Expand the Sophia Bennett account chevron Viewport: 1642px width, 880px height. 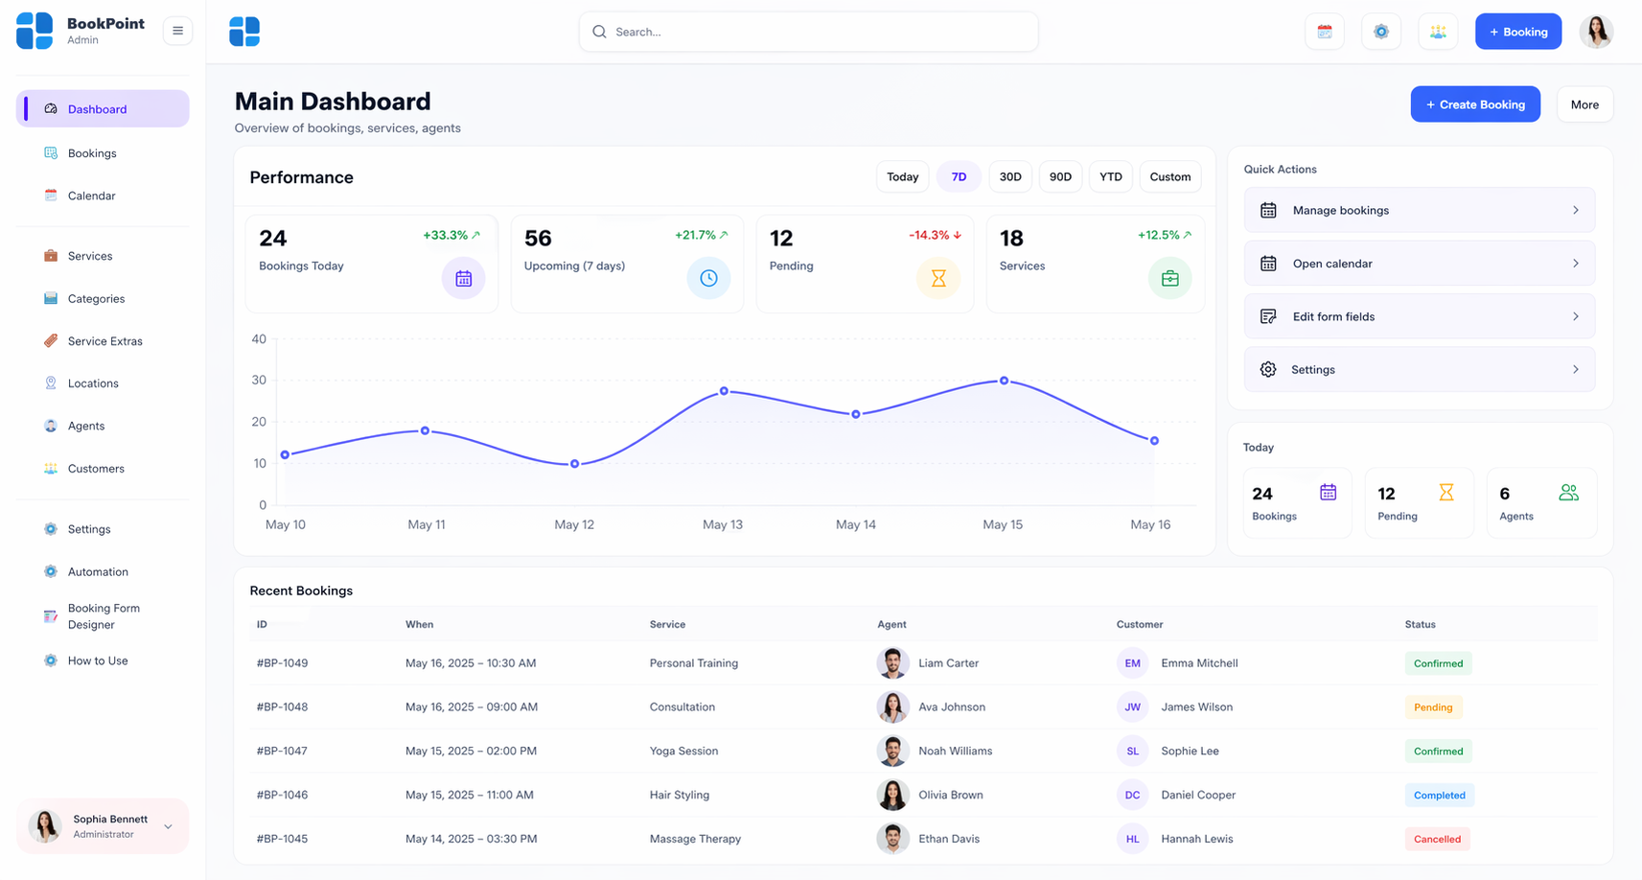(169, 826)
